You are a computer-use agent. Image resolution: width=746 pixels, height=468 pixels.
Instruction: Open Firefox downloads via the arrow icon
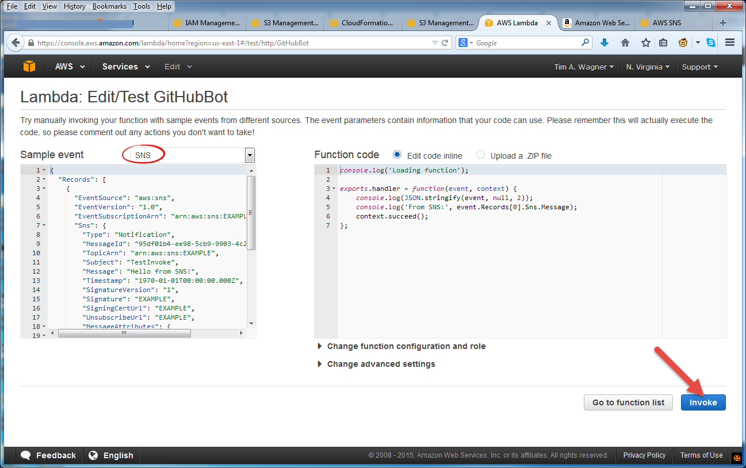click(x=603, y=42)
